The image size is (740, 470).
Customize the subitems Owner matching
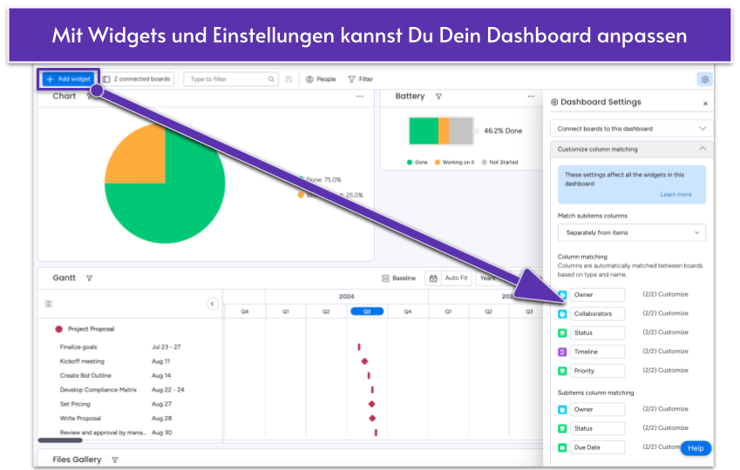(x=673, y=409)
